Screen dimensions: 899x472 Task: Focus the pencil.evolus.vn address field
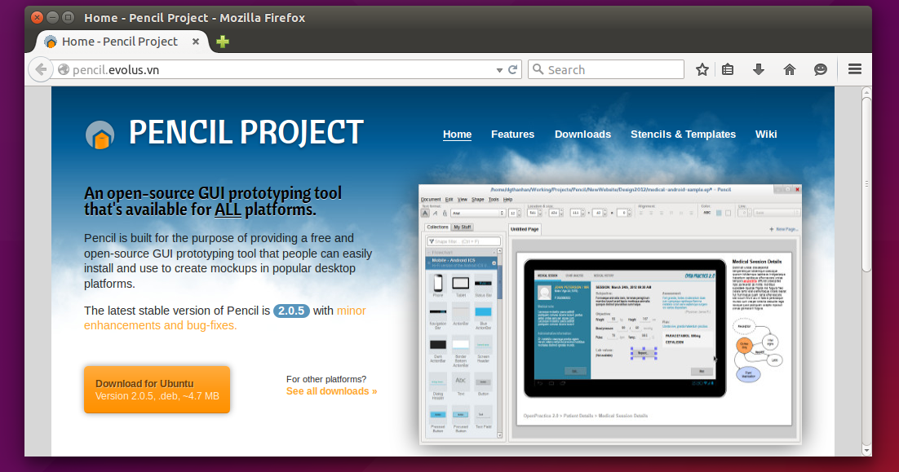tap(281, 70)
